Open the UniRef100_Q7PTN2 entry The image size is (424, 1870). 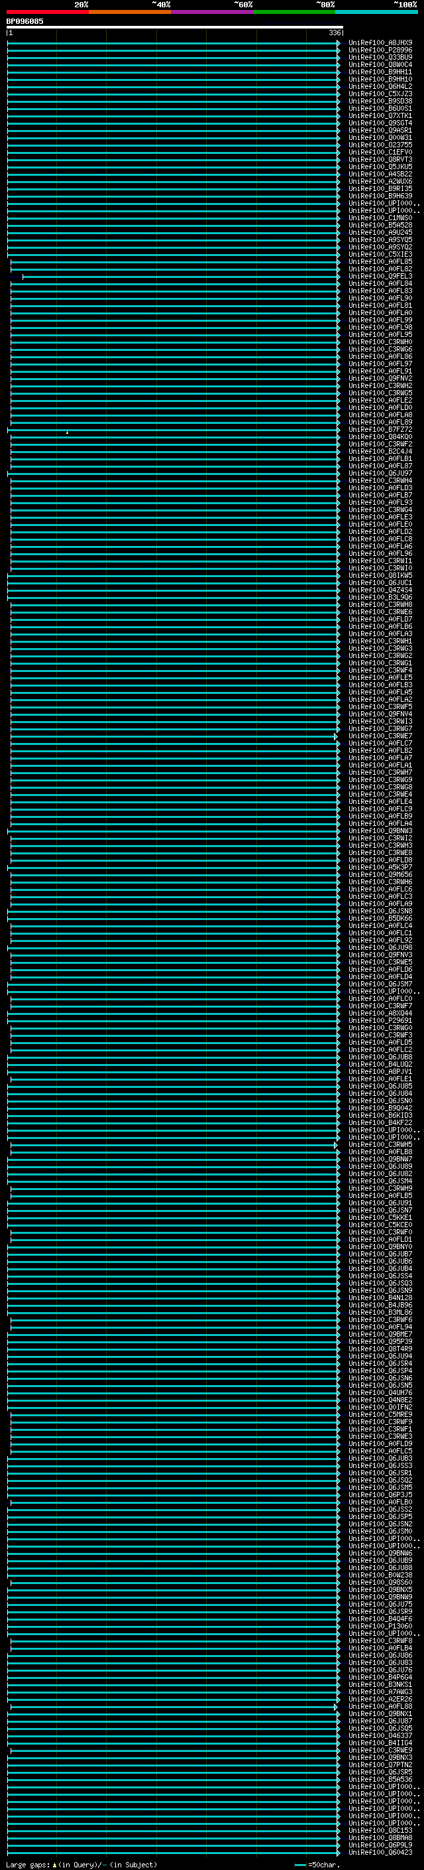coord(380,1765)
